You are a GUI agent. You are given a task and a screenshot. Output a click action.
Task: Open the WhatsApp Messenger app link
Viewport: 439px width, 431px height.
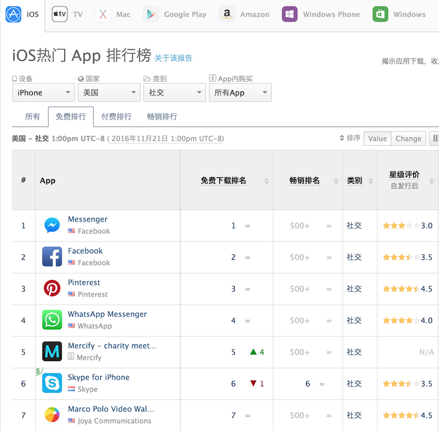(107, 314)
